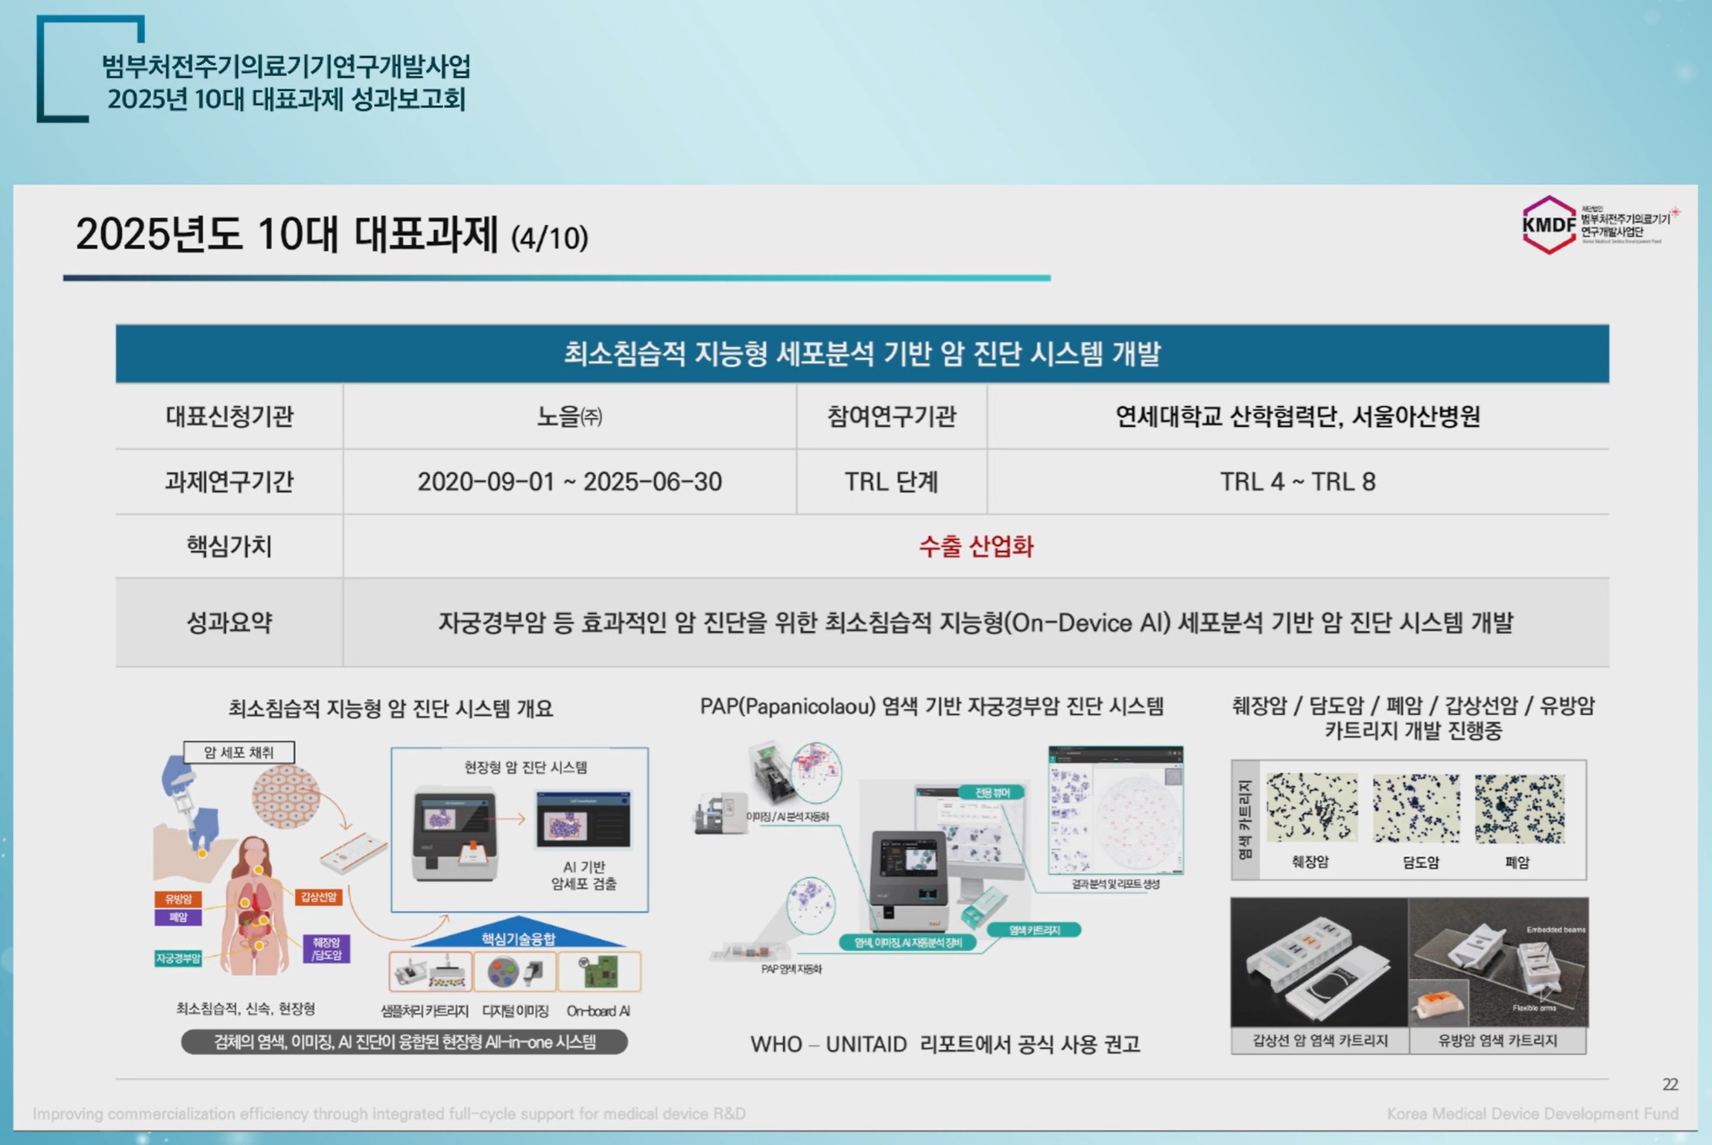Click the orange '유방암' tag
The width and height of the screenshot is (1712, 1145).
pyautogui.click(x=178, y=898)
